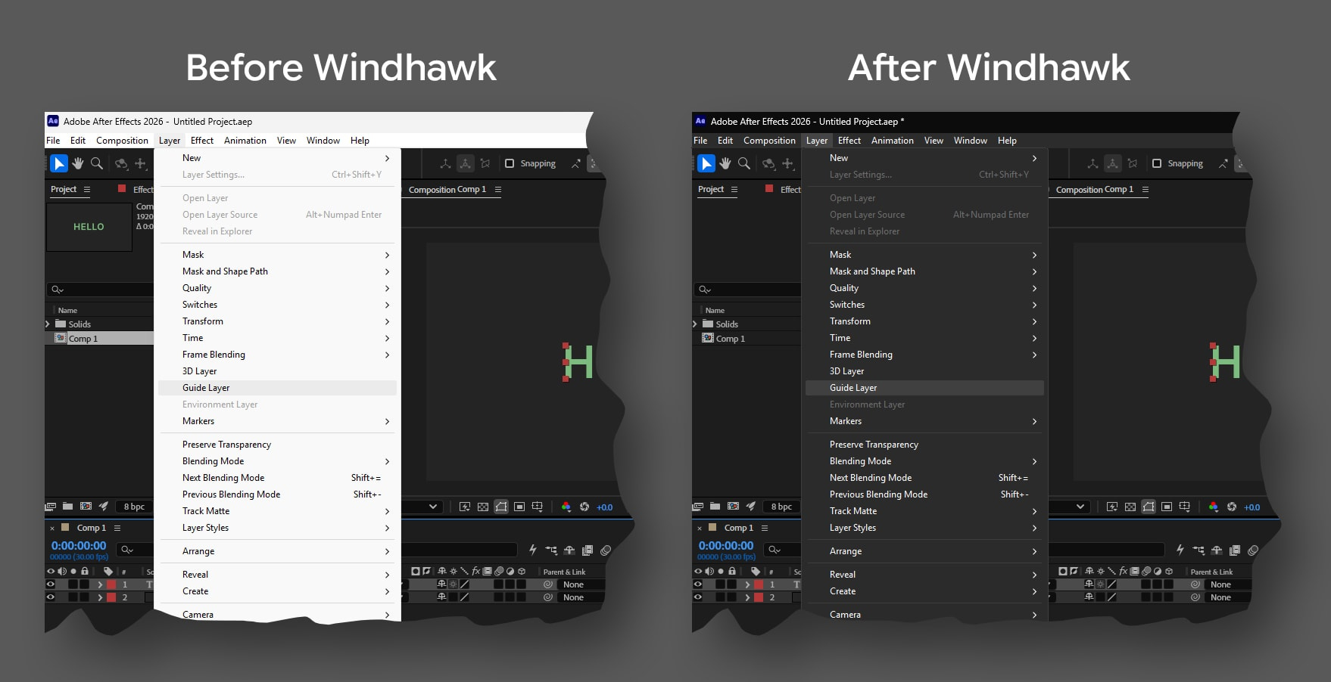The width and height of the screenshot is (1331, 682).
Task: Select the Selection tool in Before Windhawk window
Action: pos(58,163)
